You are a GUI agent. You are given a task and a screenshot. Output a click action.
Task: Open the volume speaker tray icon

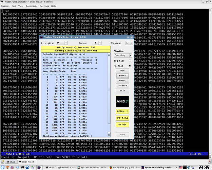pos(189,168)
